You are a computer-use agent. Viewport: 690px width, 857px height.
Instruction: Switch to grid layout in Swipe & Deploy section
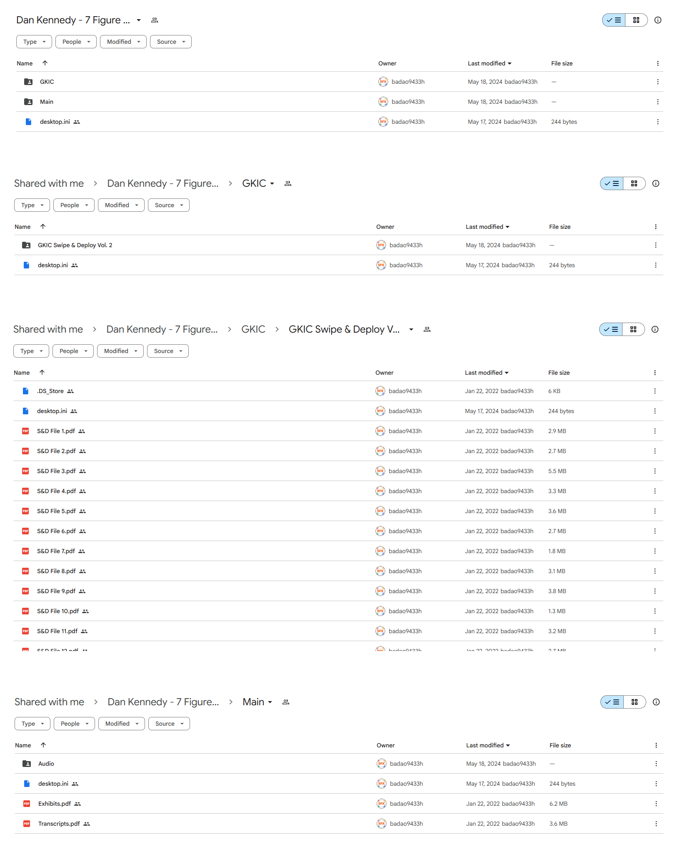(633, 329)
